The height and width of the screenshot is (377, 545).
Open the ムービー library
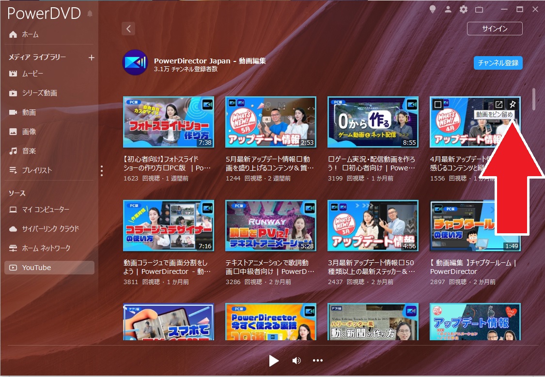(26, 74)
